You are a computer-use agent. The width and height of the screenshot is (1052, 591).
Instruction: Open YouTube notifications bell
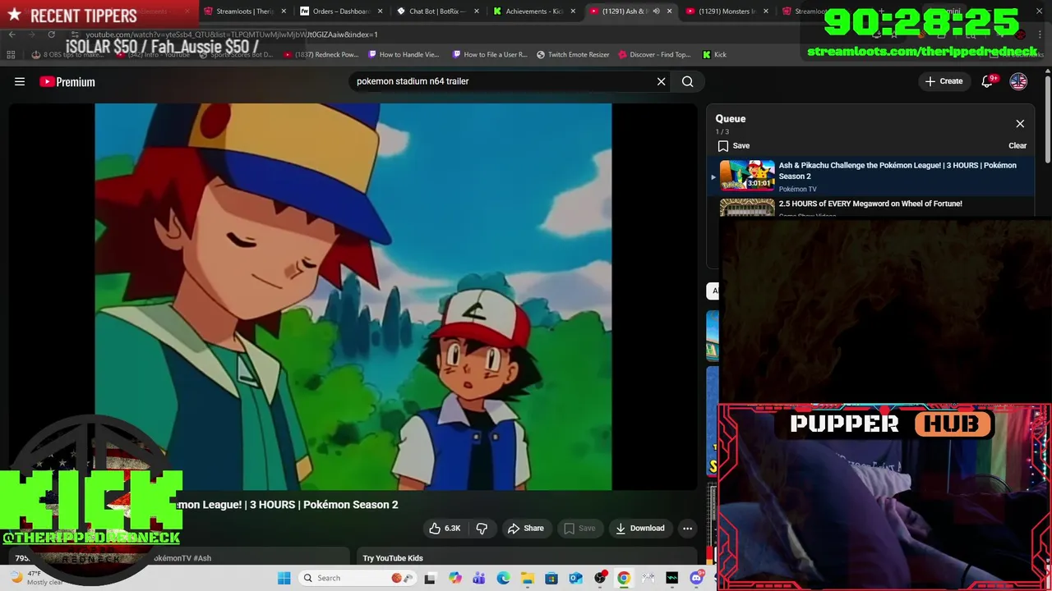[988, 81]
